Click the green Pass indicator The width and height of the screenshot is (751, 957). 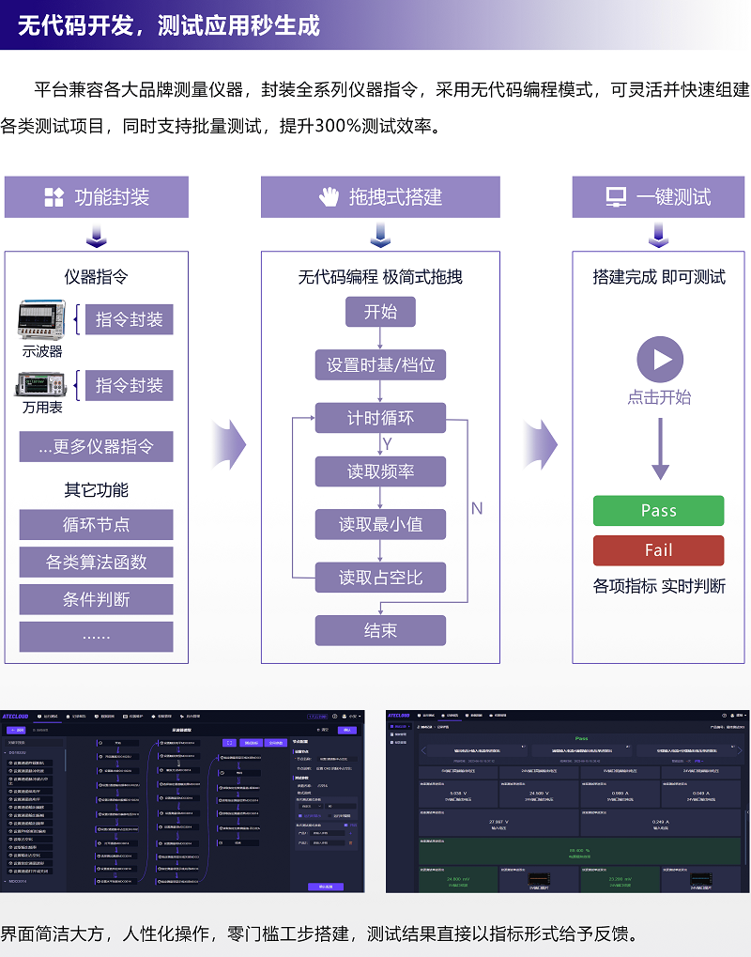coord(658,511)
